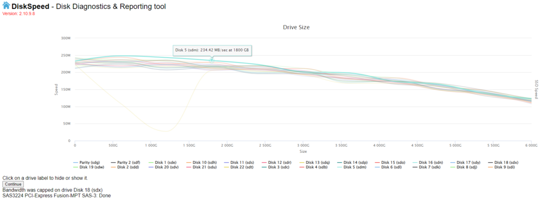Click the 50M y-axis label
The height and width of the screenshot is (212, 555).
point(67,123)
